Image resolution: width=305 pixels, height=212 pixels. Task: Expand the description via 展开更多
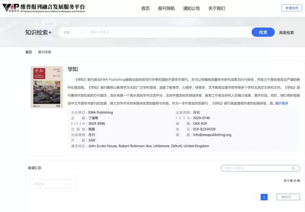(281, 103)
